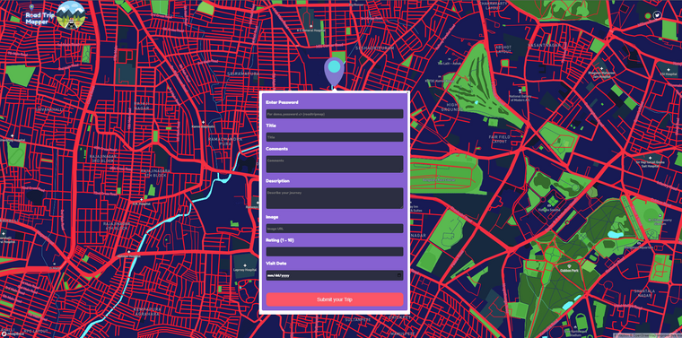Click the Rating (1 - 10) input
The height and width of the screenshot is (338, 682).
[x=335, y=252]
